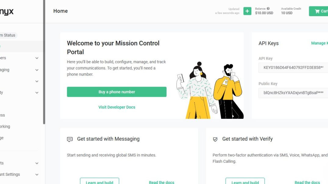Click the Verify shield check icon

coord(215,139)
